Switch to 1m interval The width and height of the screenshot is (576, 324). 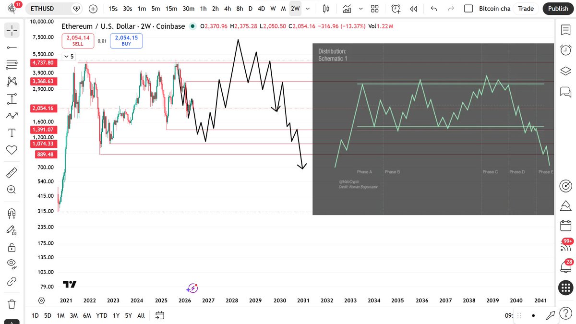click(x=142, y=9)
